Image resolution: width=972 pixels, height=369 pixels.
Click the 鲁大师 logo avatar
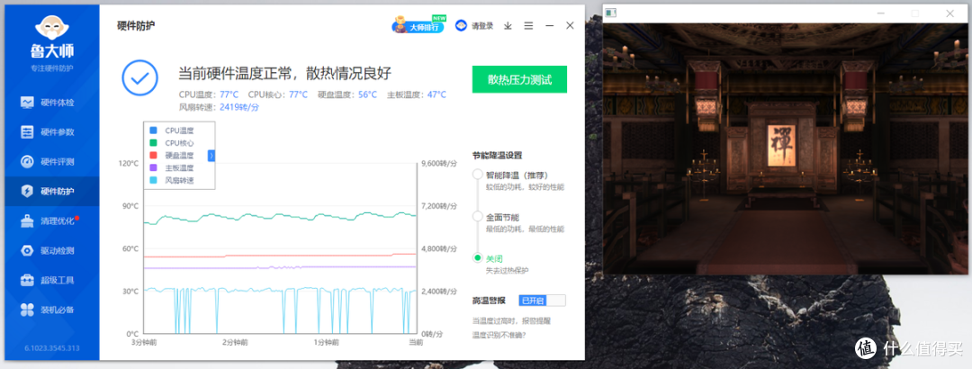tap(53, 29)
